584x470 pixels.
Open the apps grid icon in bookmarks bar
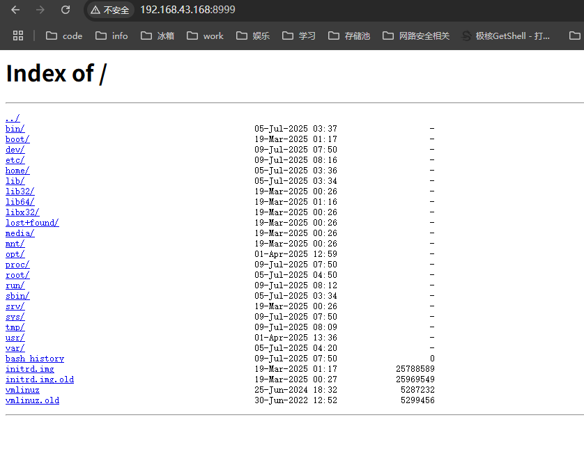click(18, 36)
